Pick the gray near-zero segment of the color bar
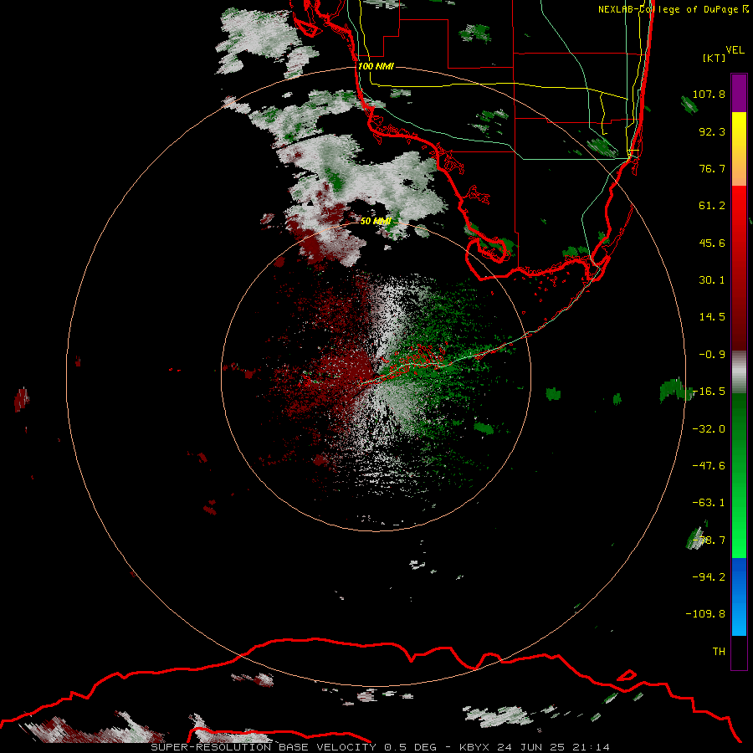This screenshot has height=753, width=753. pos(739,372)
